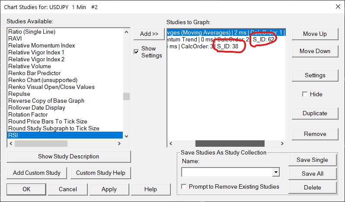Click Show Study Description

click(68, 156)
